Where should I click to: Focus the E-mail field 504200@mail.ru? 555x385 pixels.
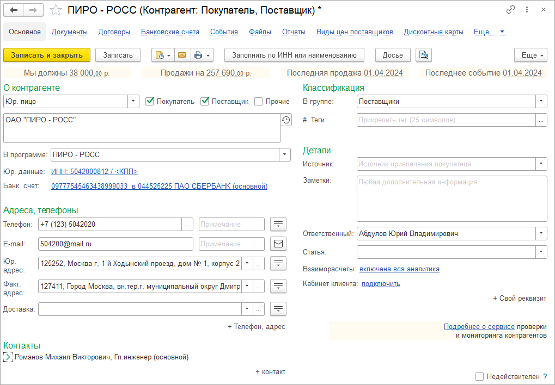(116, 244)
